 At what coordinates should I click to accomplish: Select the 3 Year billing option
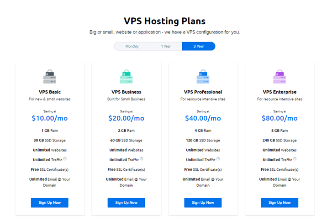pos(199,46)
